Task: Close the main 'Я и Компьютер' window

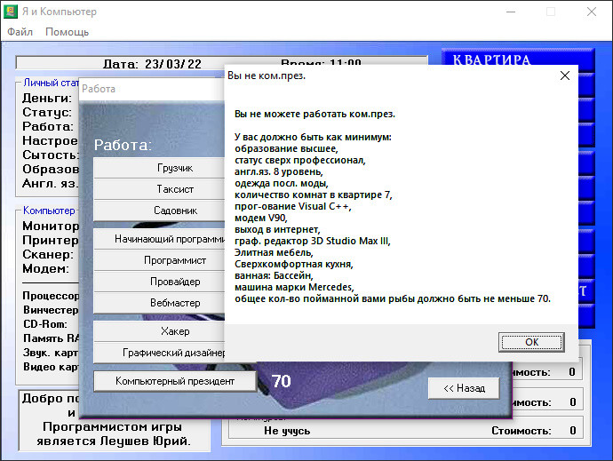Action: pos(592,12)
